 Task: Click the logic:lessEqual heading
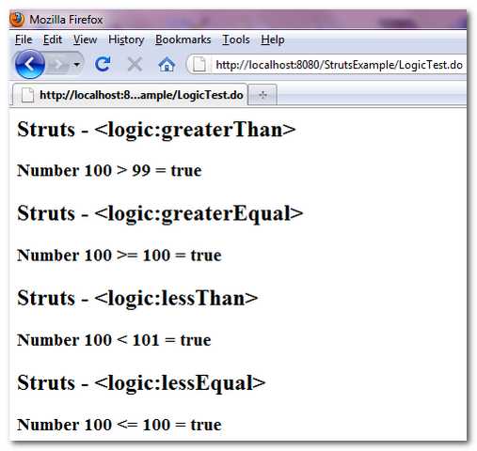click(141, 383)
